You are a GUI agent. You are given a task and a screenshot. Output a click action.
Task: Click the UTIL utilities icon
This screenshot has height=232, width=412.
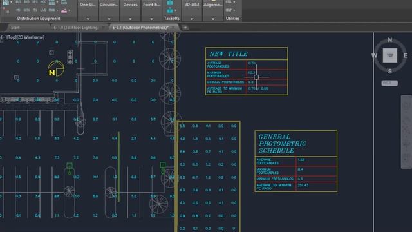pos(229,2)
